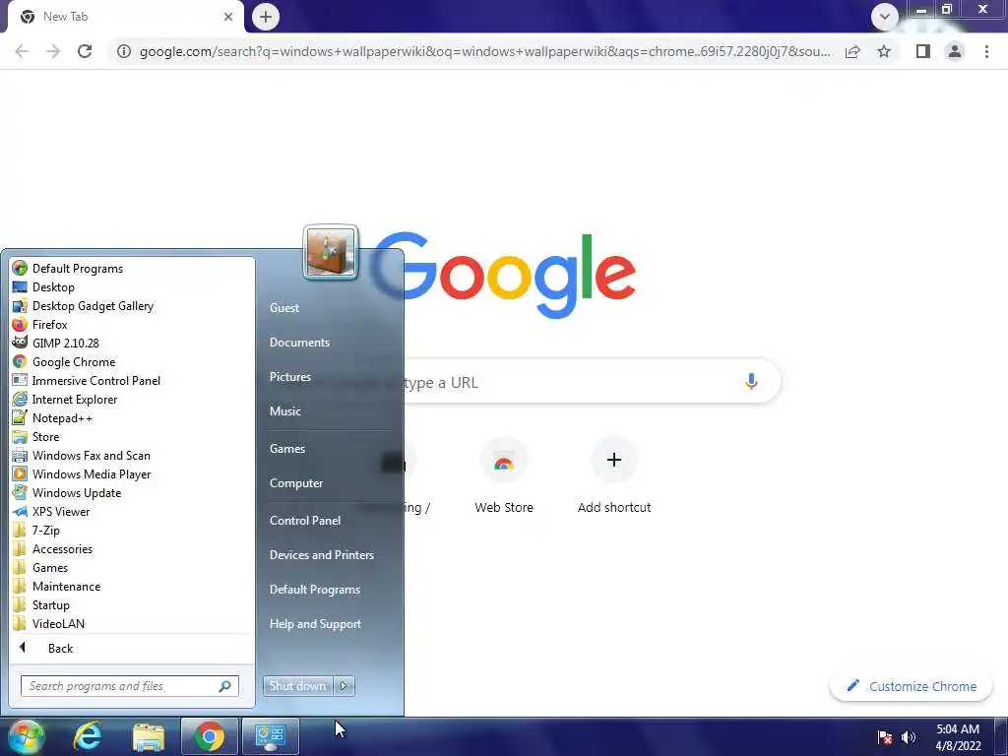Screen dimensions: 1008x756
Task: Click the user account picture
Action: pos(331,253)
